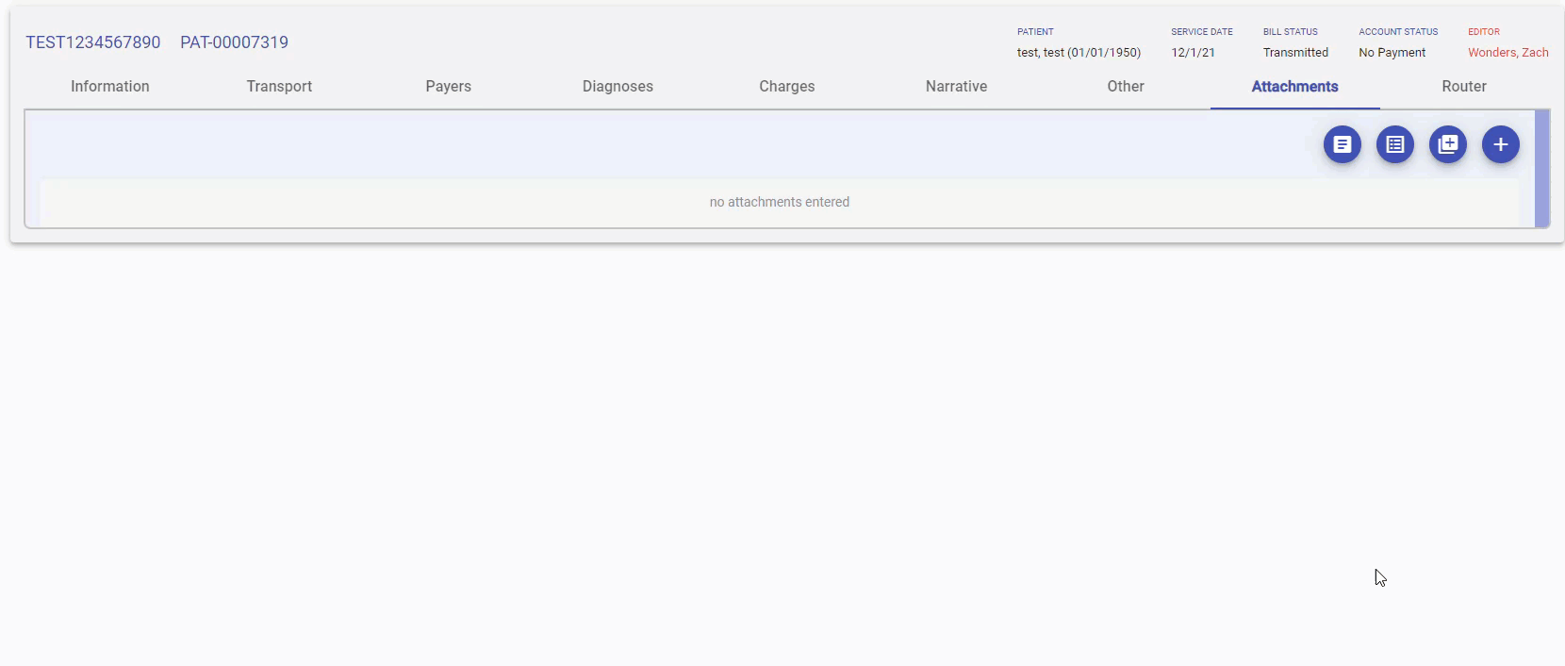View the Narrative tab
Screen dimensions: 1565x666
(956, 86)
